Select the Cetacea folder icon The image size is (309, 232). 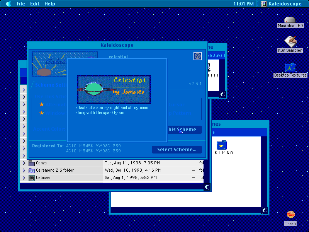click(x=32, y=178)
